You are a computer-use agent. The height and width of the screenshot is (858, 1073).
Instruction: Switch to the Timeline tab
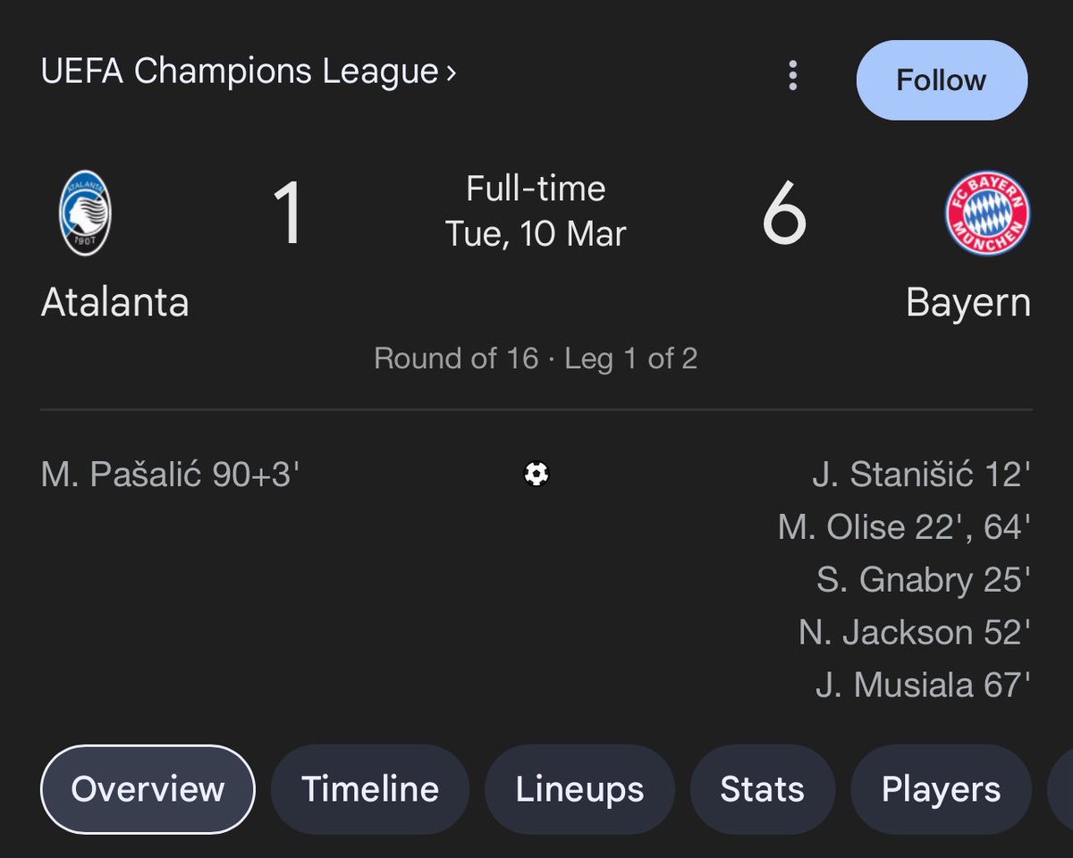point(369,789)
